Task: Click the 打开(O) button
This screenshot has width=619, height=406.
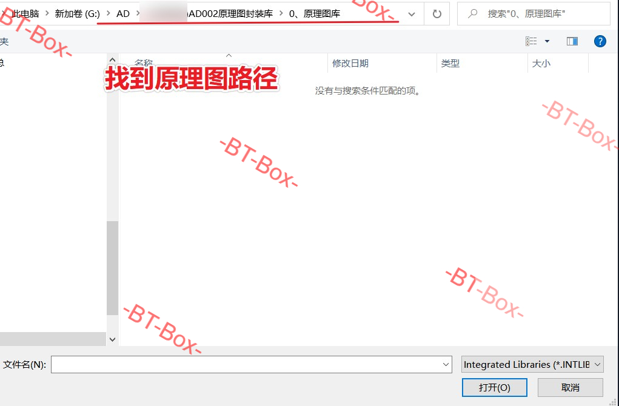Action: coord(494,387)
